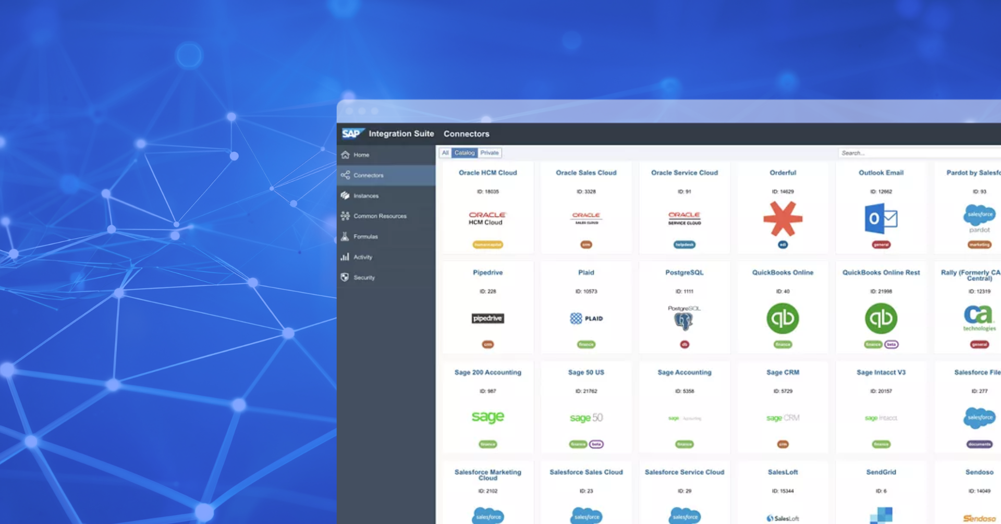Click the Sage 50 logo
1001x524 pixels.
pyautogui.click(x=586, y=418)
